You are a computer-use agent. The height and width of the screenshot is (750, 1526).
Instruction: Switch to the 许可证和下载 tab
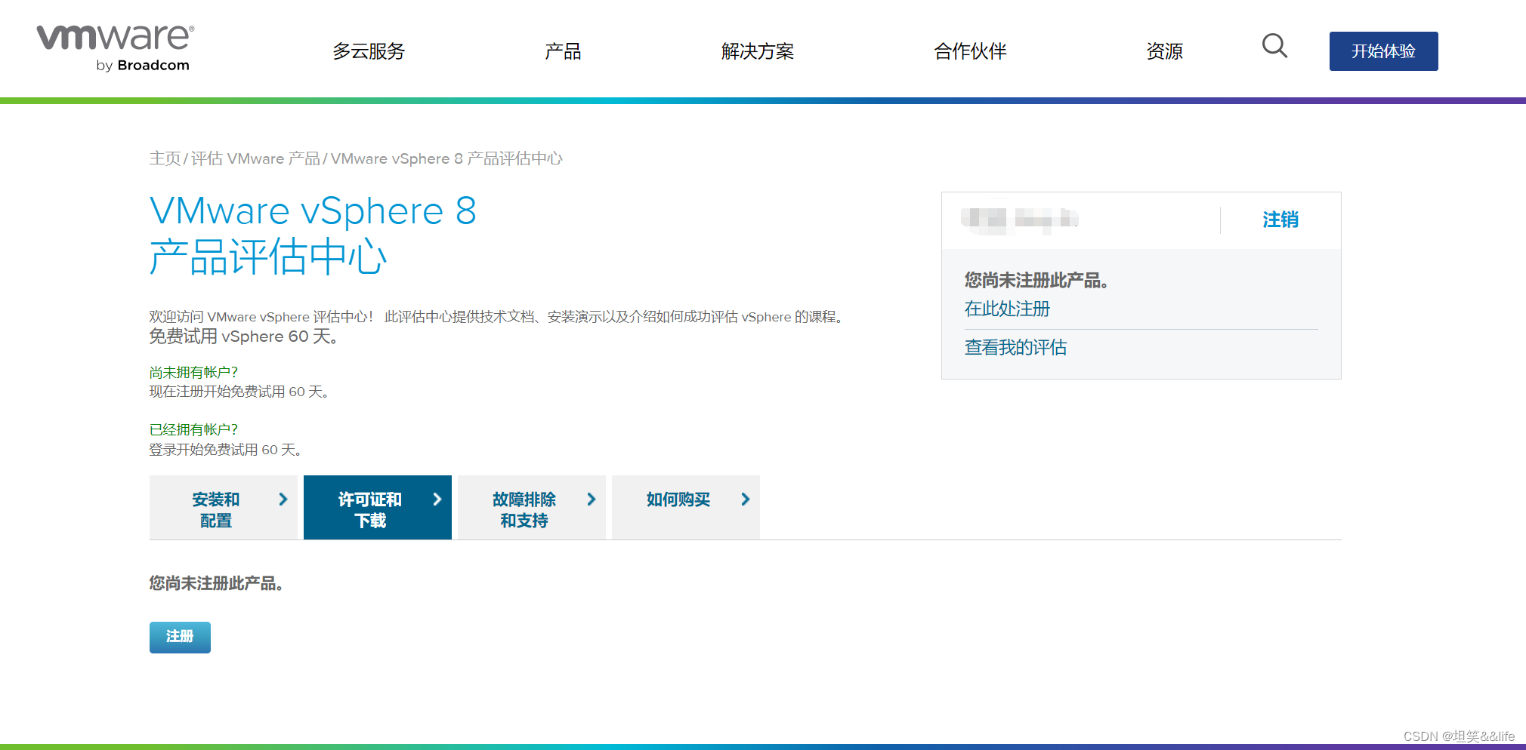[x=369, y=508]
